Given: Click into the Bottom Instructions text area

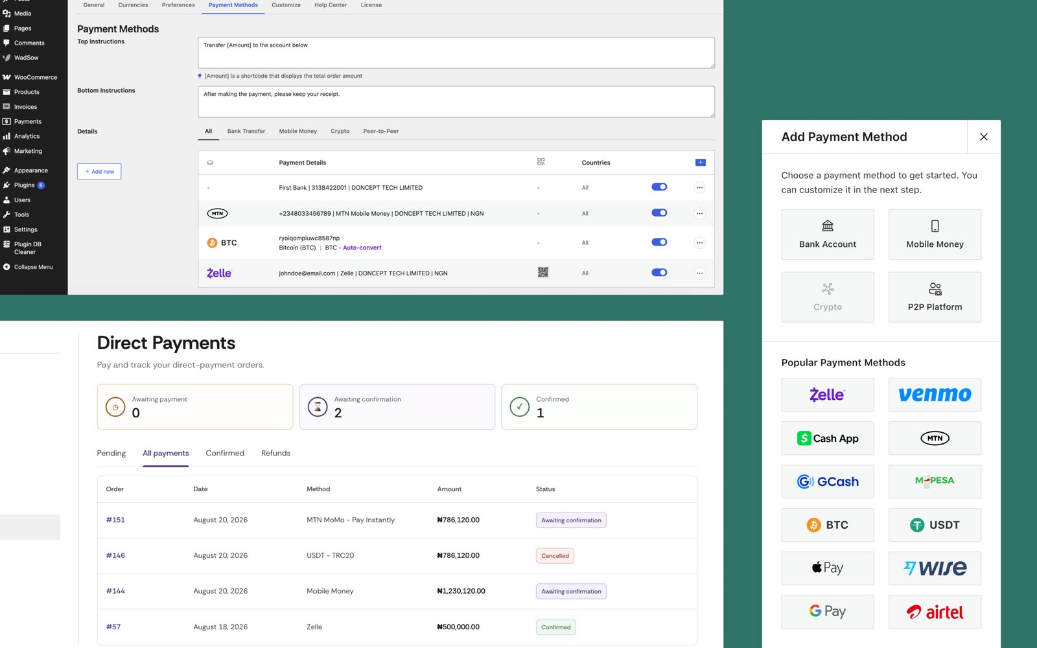Looking at the screenshot, I should pos(456,102).
